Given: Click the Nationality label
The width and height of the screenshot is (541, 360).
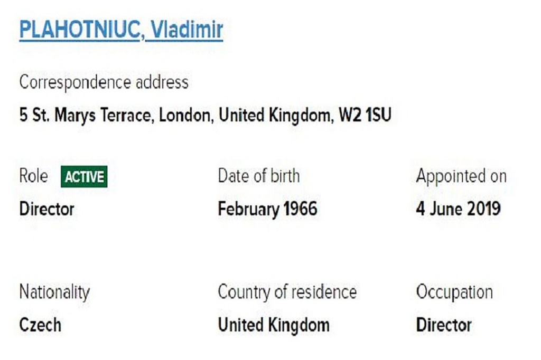Looking at the screenshot, I should pos(54,292).
